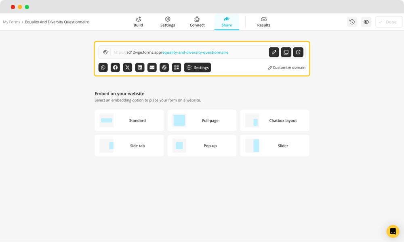Open form link in new tab
This screenshot has width=404, height=242.
pyautogui.click(x=298, y=52)
